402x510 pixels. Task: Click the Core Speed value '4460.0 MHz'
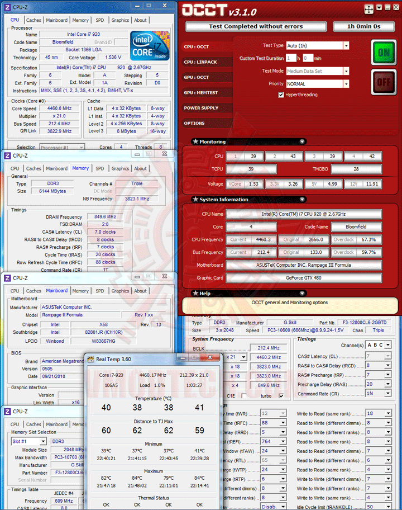59,108
